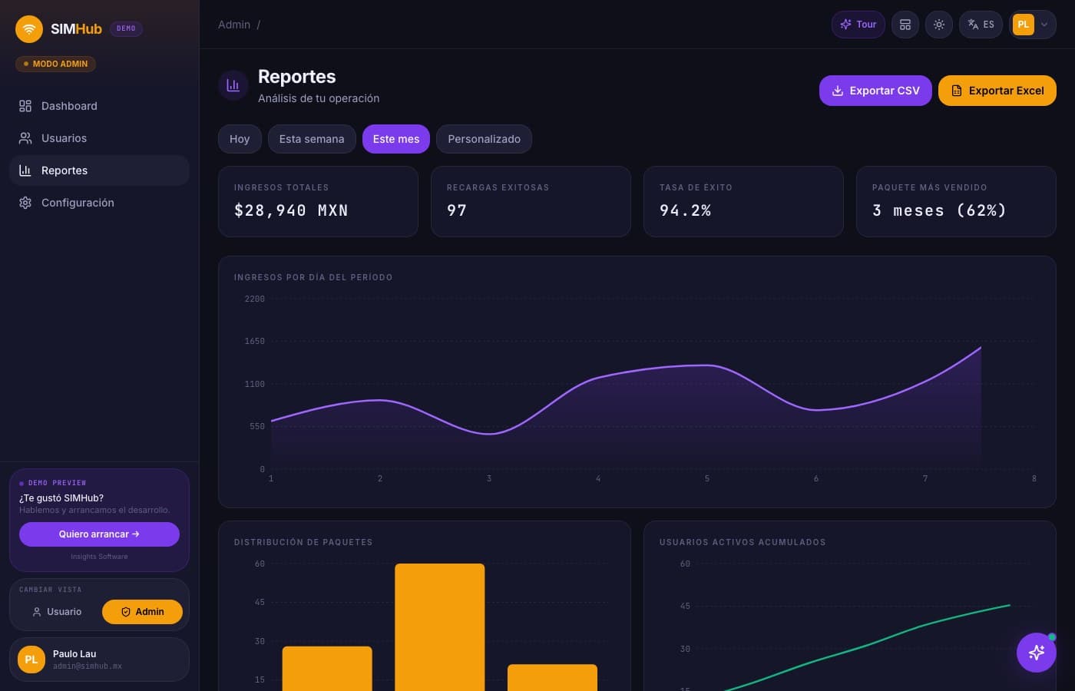Screen dimensions: 1075x691
Task: Click the admin@simhub.mx email text
Action: coord(88,666)
